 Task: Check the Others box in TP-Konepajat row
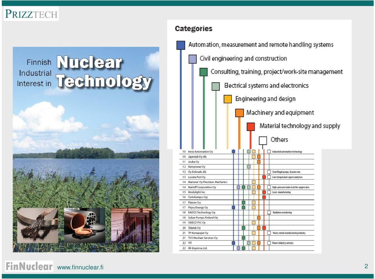[269, 233]
